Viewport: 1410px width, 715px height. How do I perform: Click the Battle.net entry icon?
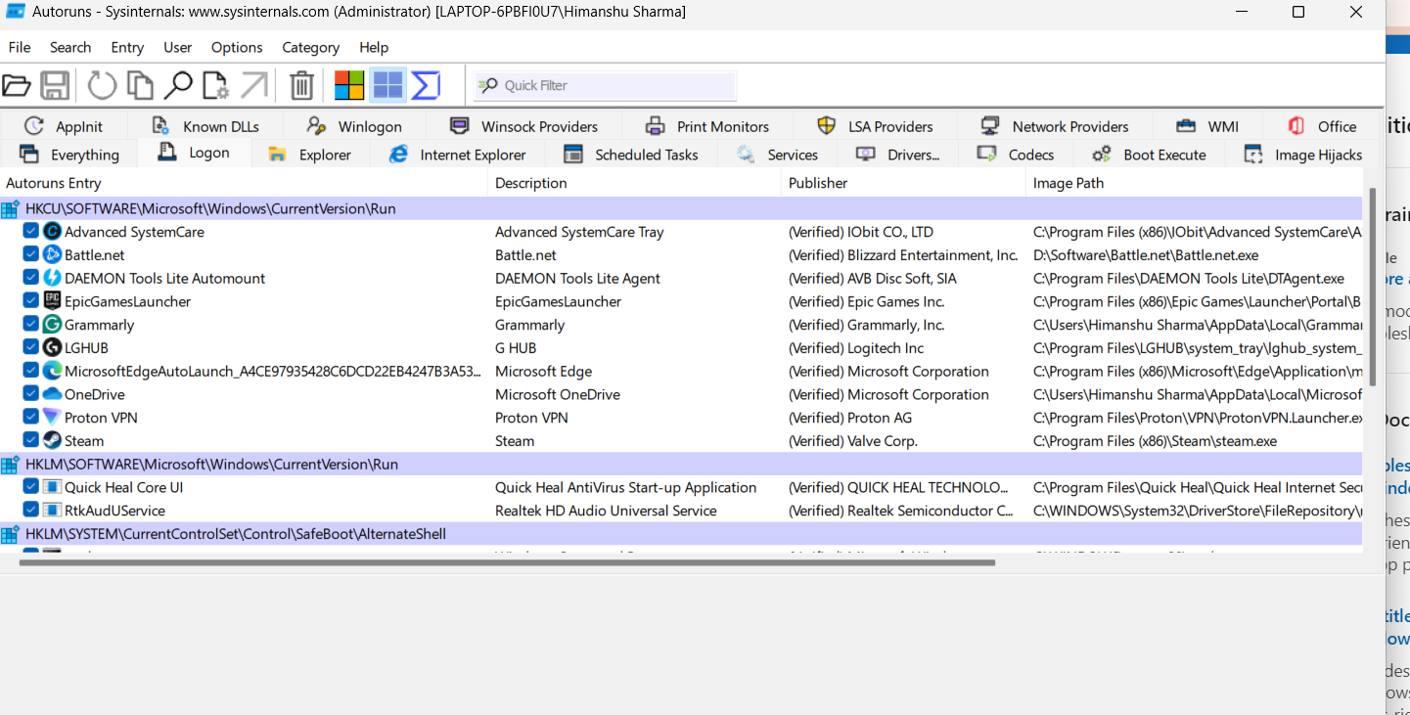point(52,254)
